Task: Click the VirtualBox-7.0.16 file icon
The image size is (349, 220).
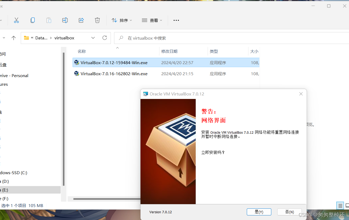Action: click(77, 74)
